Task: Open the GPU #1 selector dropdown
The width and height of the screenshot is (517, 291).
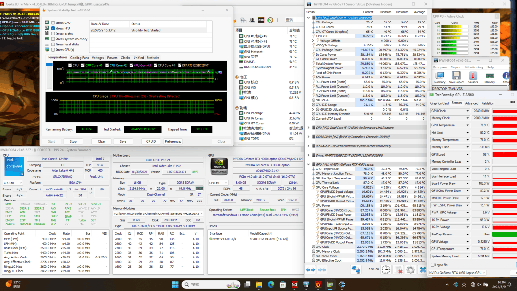Action: click(218, 182)
